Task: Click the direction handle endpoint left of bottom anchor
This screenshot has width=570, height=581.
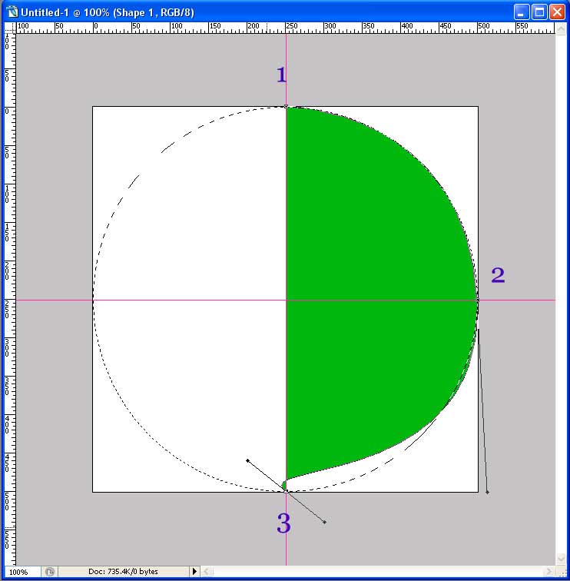Action: coord(248,461)
